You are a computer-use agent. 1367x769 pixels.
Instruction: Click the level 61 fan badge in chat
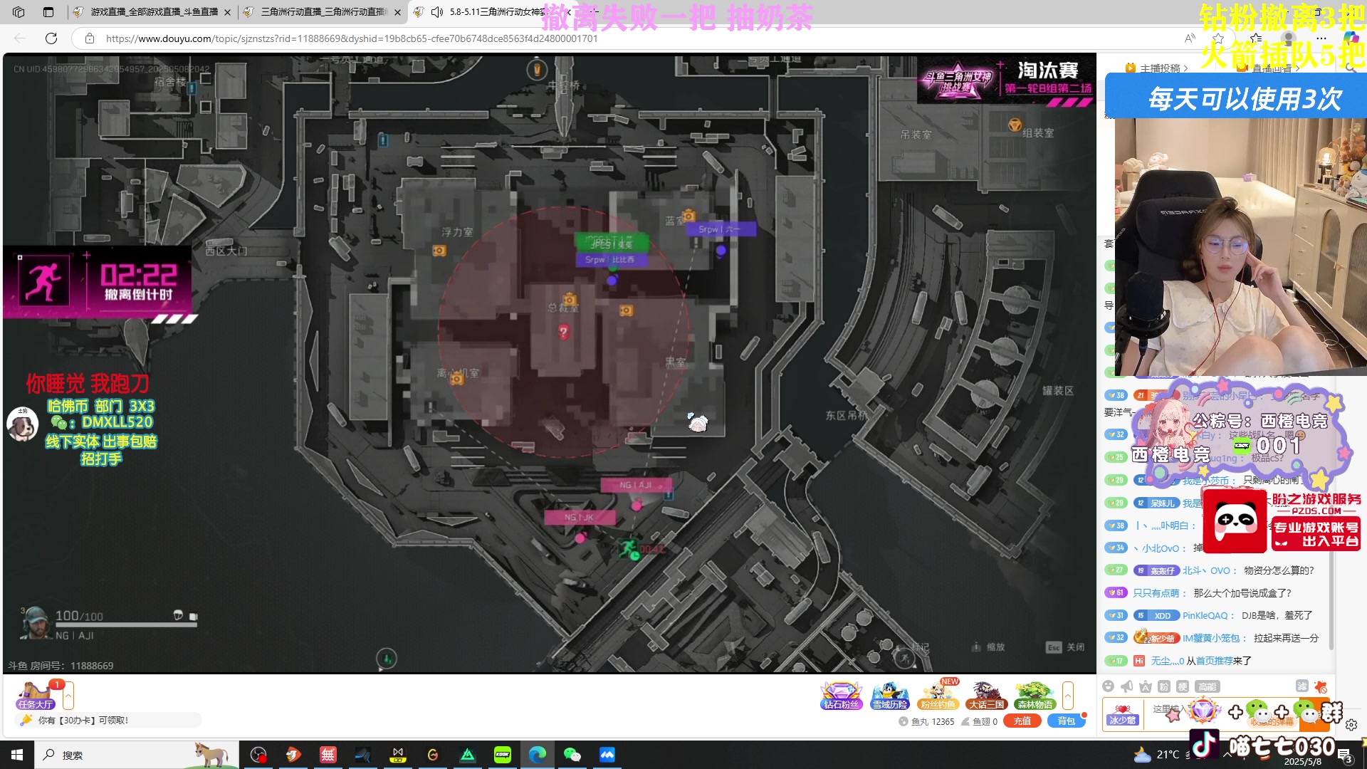coord(1115,593)
